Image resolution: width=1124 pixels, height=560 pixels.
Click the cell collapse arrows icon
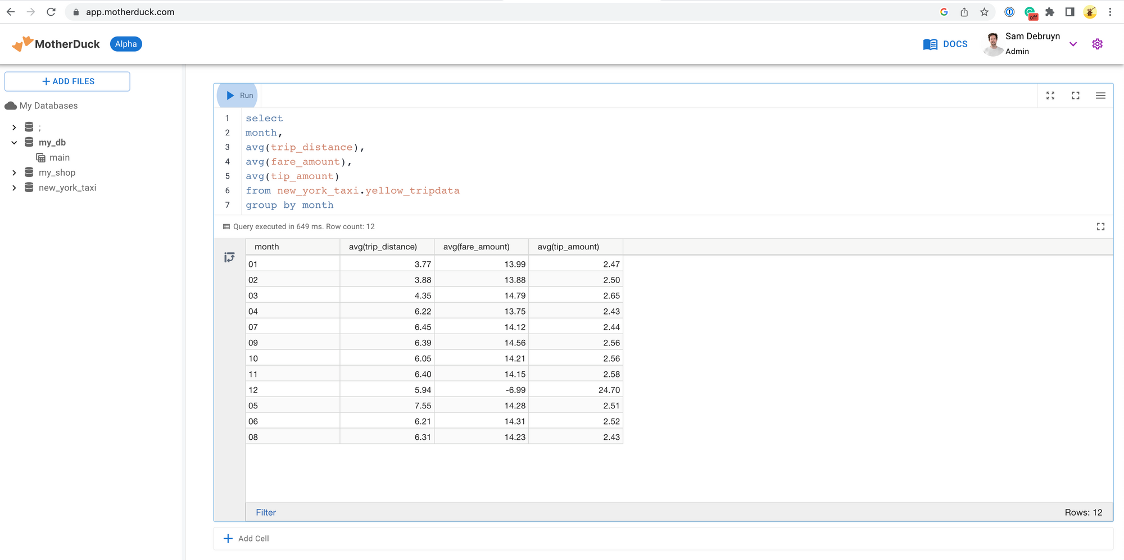click(1050, 95)
